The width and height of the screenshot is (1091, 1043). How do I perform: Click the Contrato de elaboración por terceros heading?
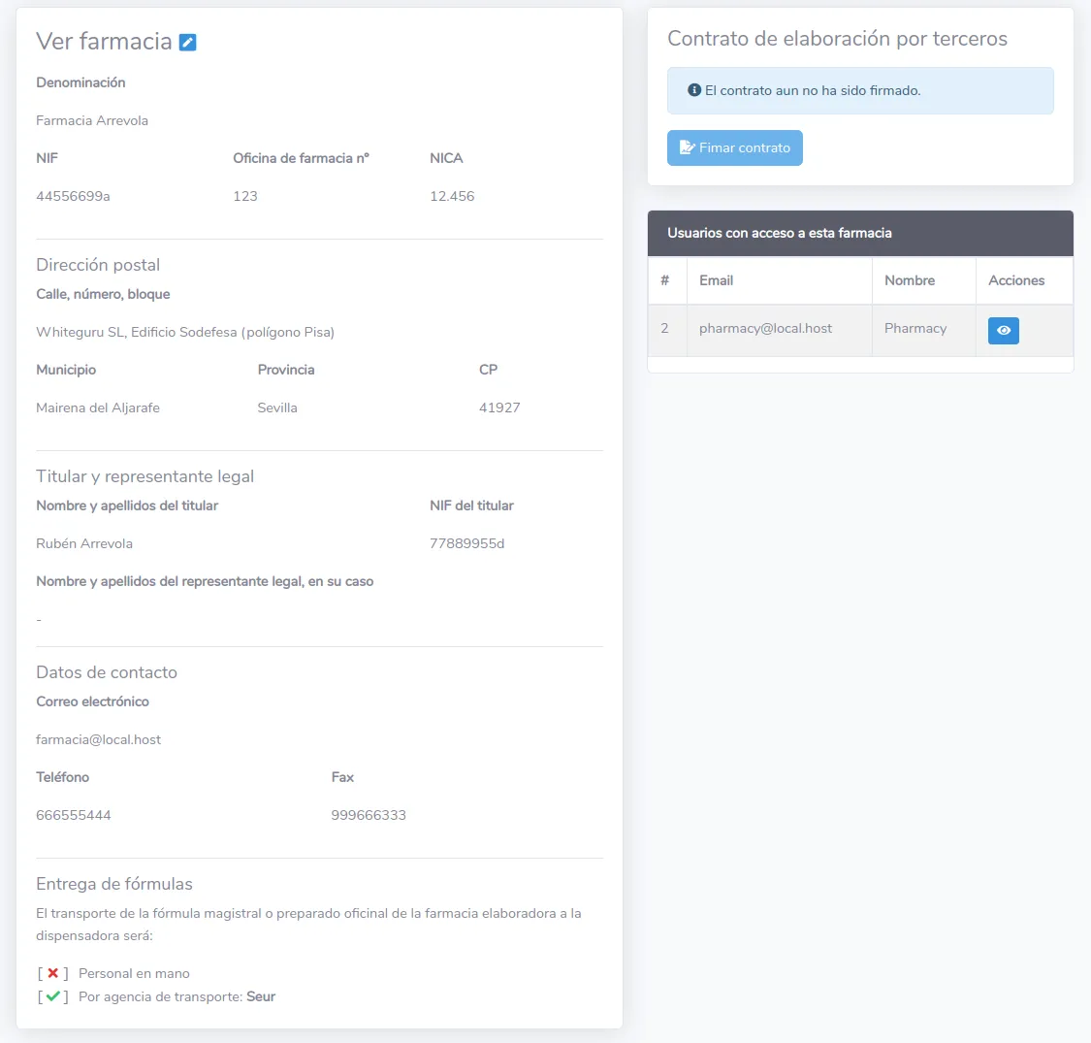[x=837, y=38]
